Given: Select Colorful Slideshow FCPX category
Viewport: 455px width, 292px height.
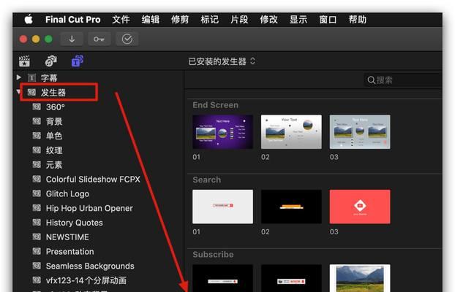Looking at the screenshot, I should 98,180.
